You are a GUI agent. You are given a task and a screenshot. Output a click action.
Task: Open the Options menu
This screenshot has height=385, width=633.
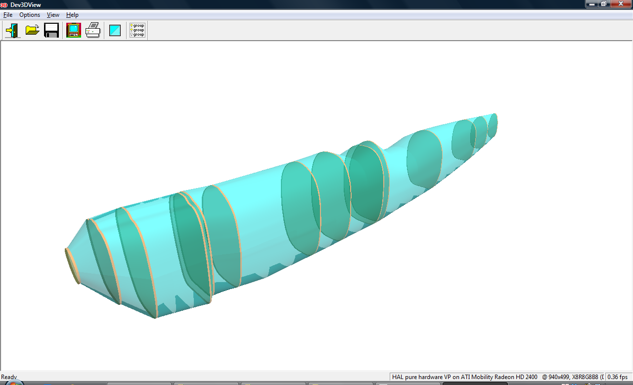click(x=30, y=15)
